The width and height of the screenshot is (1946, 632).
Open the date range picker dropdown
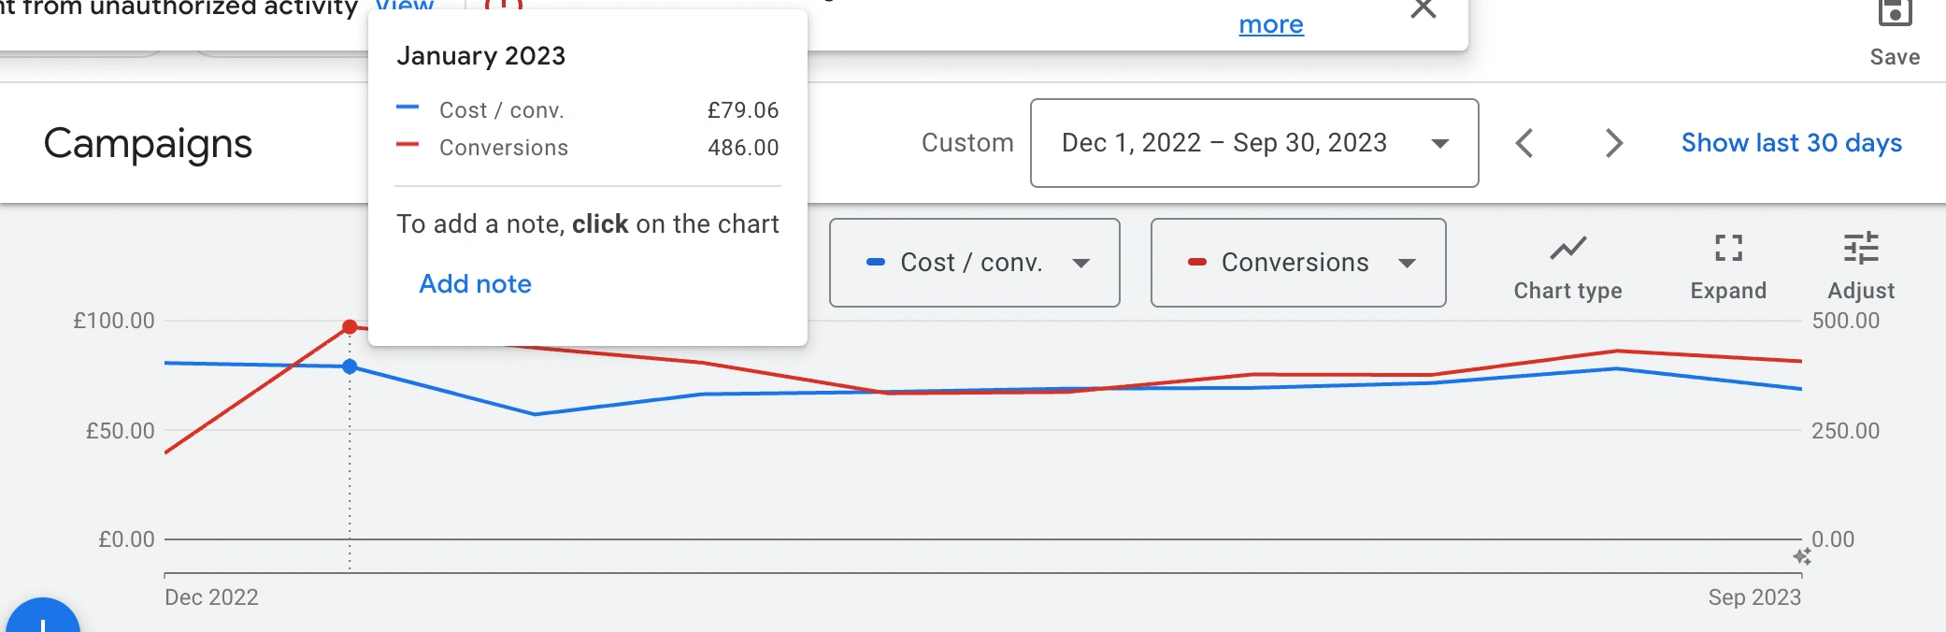pos(1253,143)
